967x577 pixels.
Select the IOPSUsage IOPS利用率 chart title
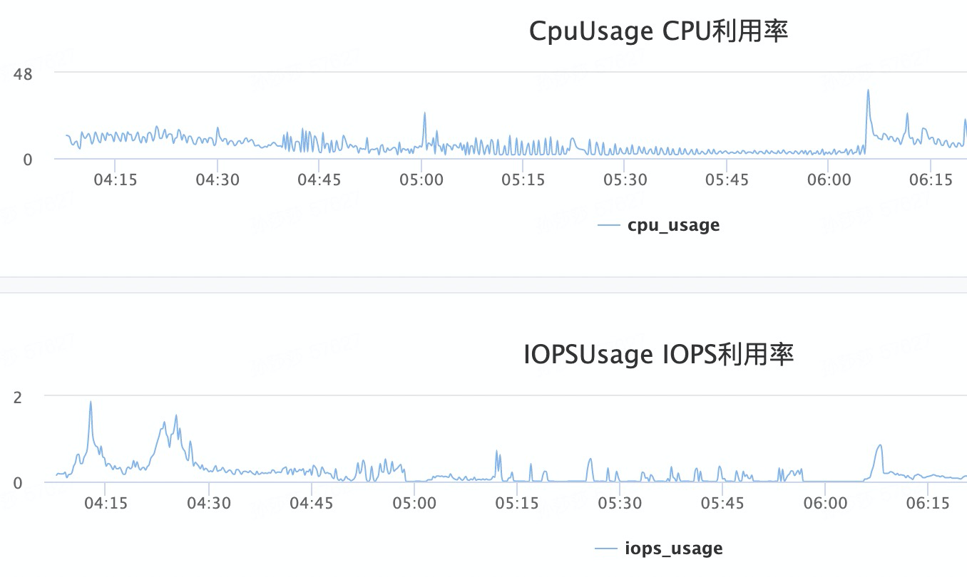click(658, 354)
